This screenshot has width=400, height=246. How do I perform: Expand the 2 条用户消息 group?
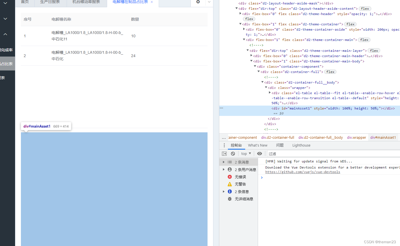pyautogui.click(x=223, y=169)
